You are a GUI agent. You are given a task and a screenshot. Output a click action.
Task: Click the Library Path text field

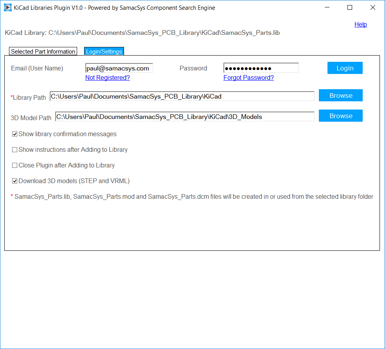pyautogui.click(x=182, y=96)
